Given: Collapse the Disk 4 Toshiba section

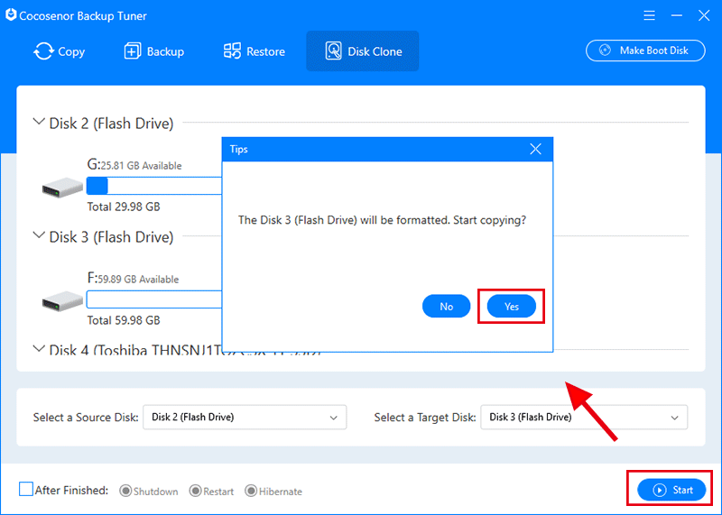Looking at the screenshot, I should [39, 349].
